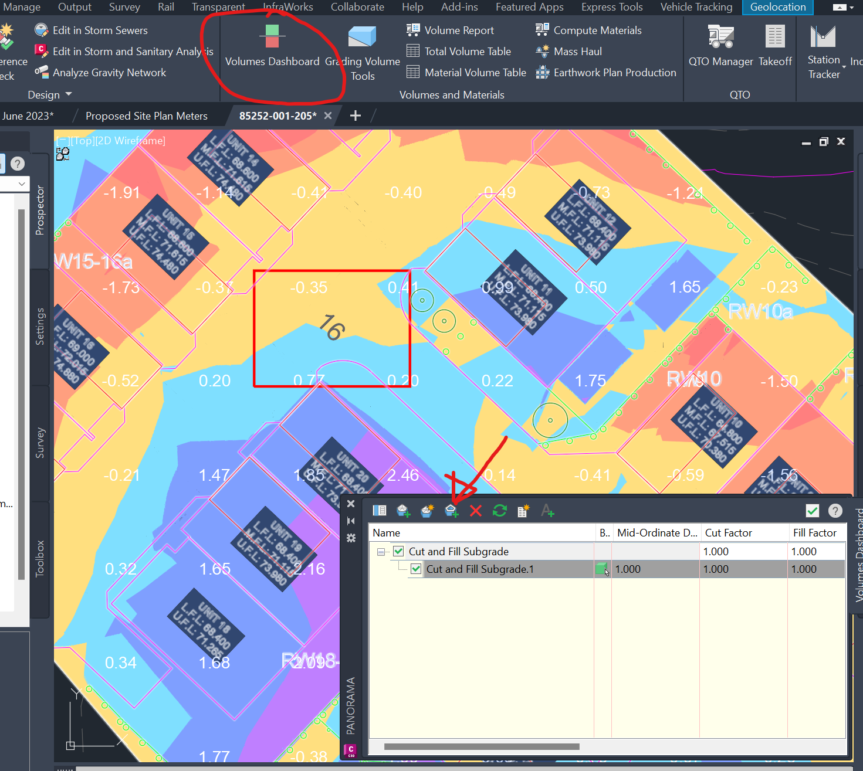The height and width of the screenshot is (771, 863).
Task: Click Edit in Storm Sewers
Action: pyautogui.click(x=99, y=30)
